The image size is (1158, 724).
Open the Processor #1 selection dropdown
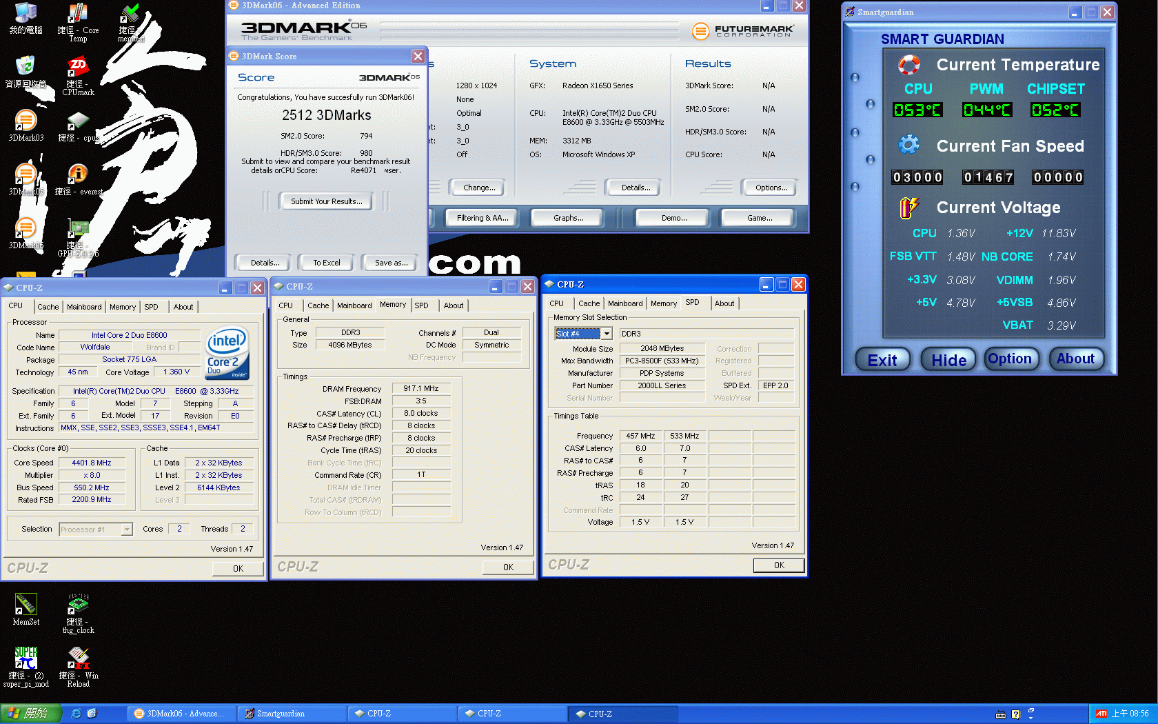127,530
